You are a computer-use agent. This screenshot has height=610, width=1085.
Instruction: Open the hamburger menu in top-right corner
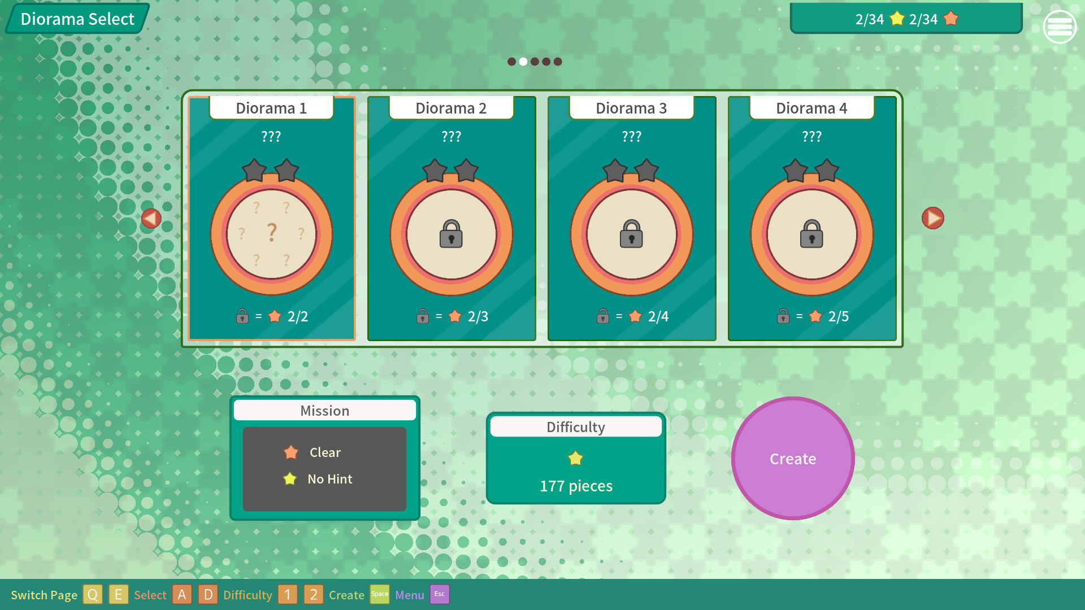(x=1060, y=27)
